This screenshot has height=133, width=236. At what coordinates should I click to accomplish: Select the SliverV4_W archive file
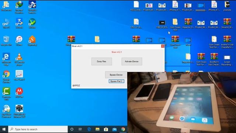[227, 23]
